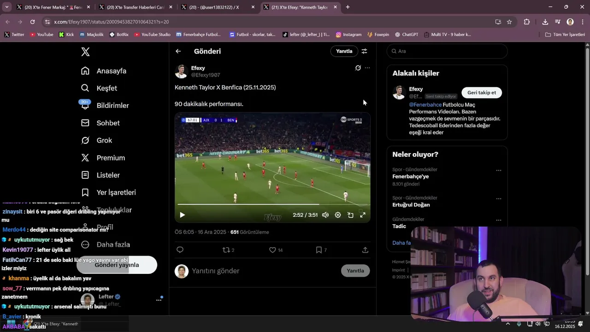
Task: Open YouTube bookmark shortcut
Action: 41,35
